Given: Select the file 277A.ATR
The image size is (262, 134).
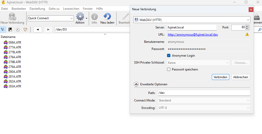Looking at the screenshot, I should tap(15, 47).
